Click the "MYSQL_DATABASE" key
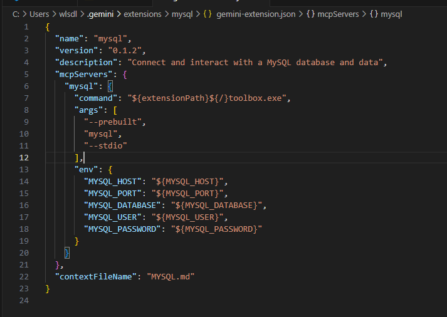The height and width of the screenshot is (317, 447). [123, 205]
